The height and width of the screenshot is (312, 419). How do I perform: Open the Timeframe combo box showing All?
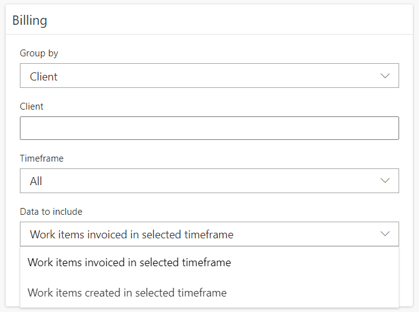pos(209,181)
